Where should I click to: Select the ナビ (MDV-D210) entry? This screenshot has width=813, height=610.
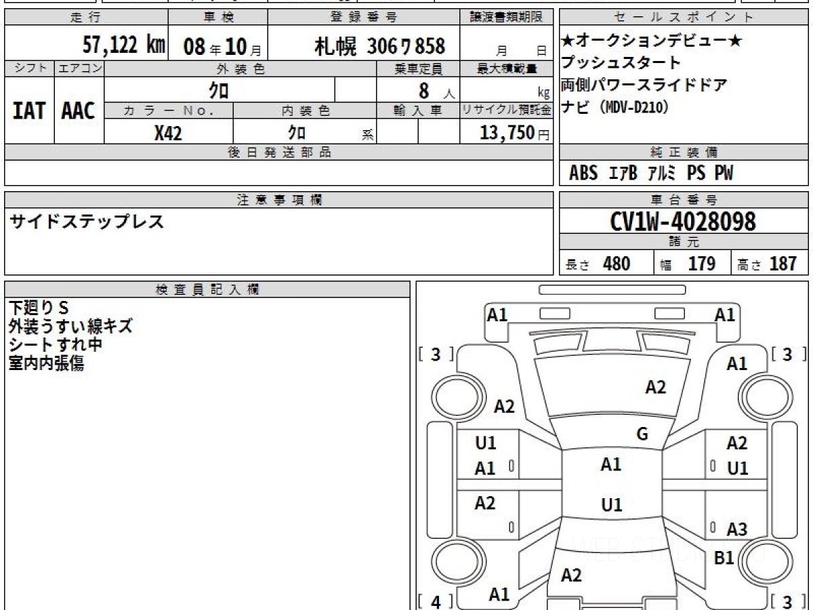coord(614,106)
